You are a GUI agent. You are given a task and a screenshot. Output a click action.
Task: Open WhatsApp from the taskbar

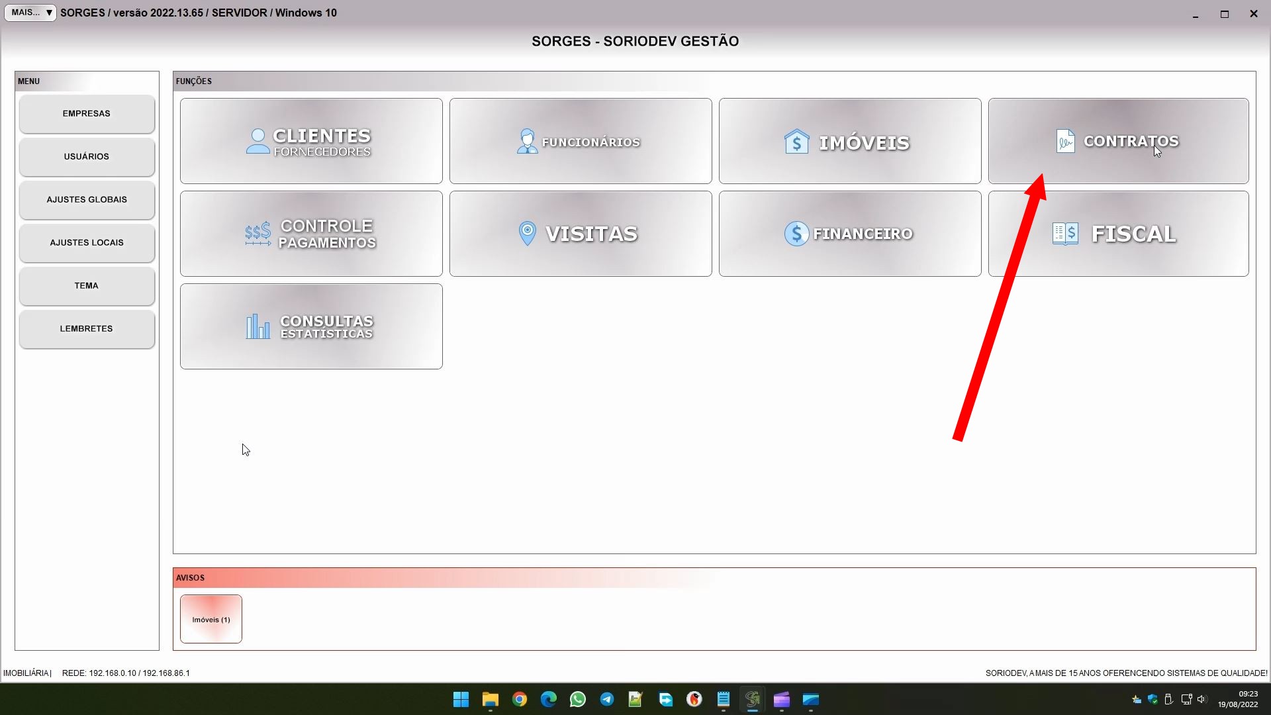point(577,699)
